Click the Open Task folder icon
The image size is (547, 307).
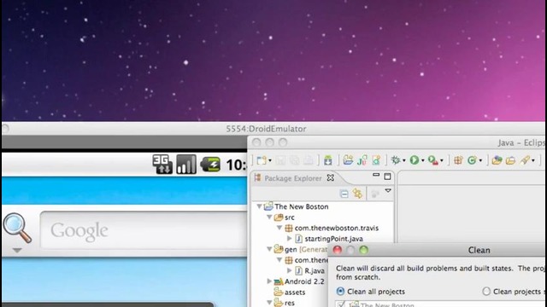(510, 160)
